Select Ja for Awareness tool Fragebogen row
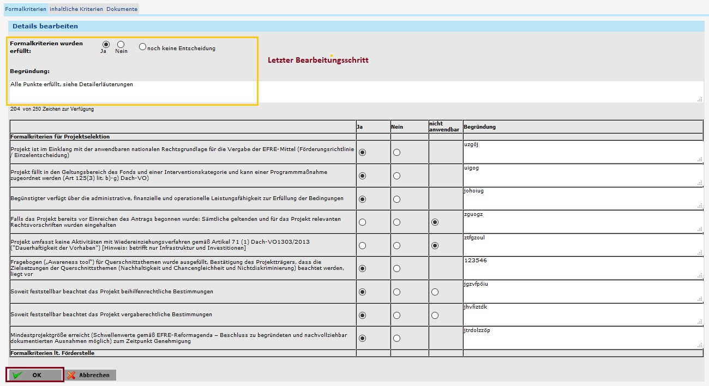 tap(363, 268)
